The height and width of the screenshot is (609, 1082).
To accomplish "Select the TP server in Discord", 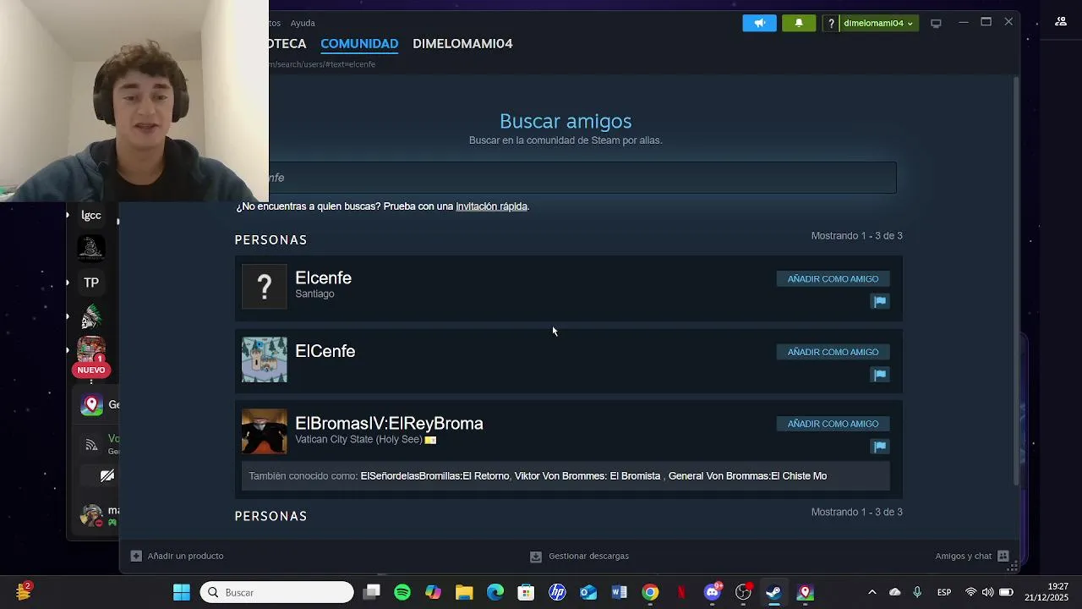I will [91, 283].
